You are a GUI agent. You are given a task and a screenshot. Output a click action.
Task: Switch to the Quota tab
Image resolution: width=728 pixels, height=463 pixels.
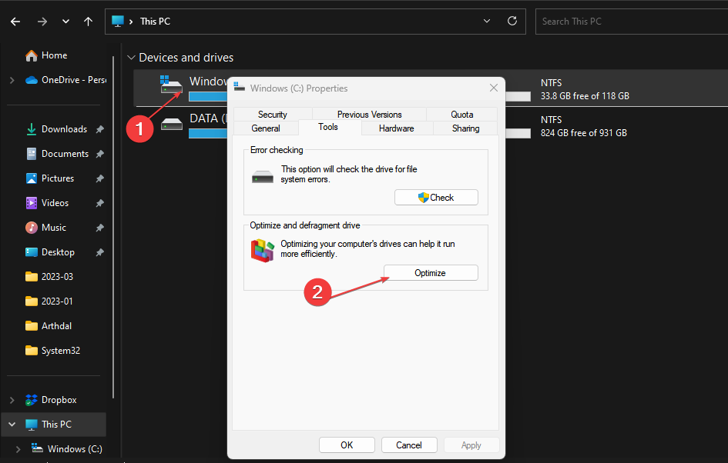coord(462,115)
